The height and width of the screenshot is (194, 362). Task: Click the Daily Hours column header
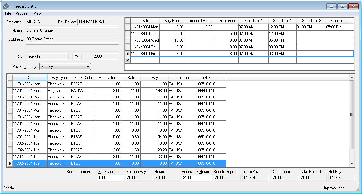click(x=172, y=20)
